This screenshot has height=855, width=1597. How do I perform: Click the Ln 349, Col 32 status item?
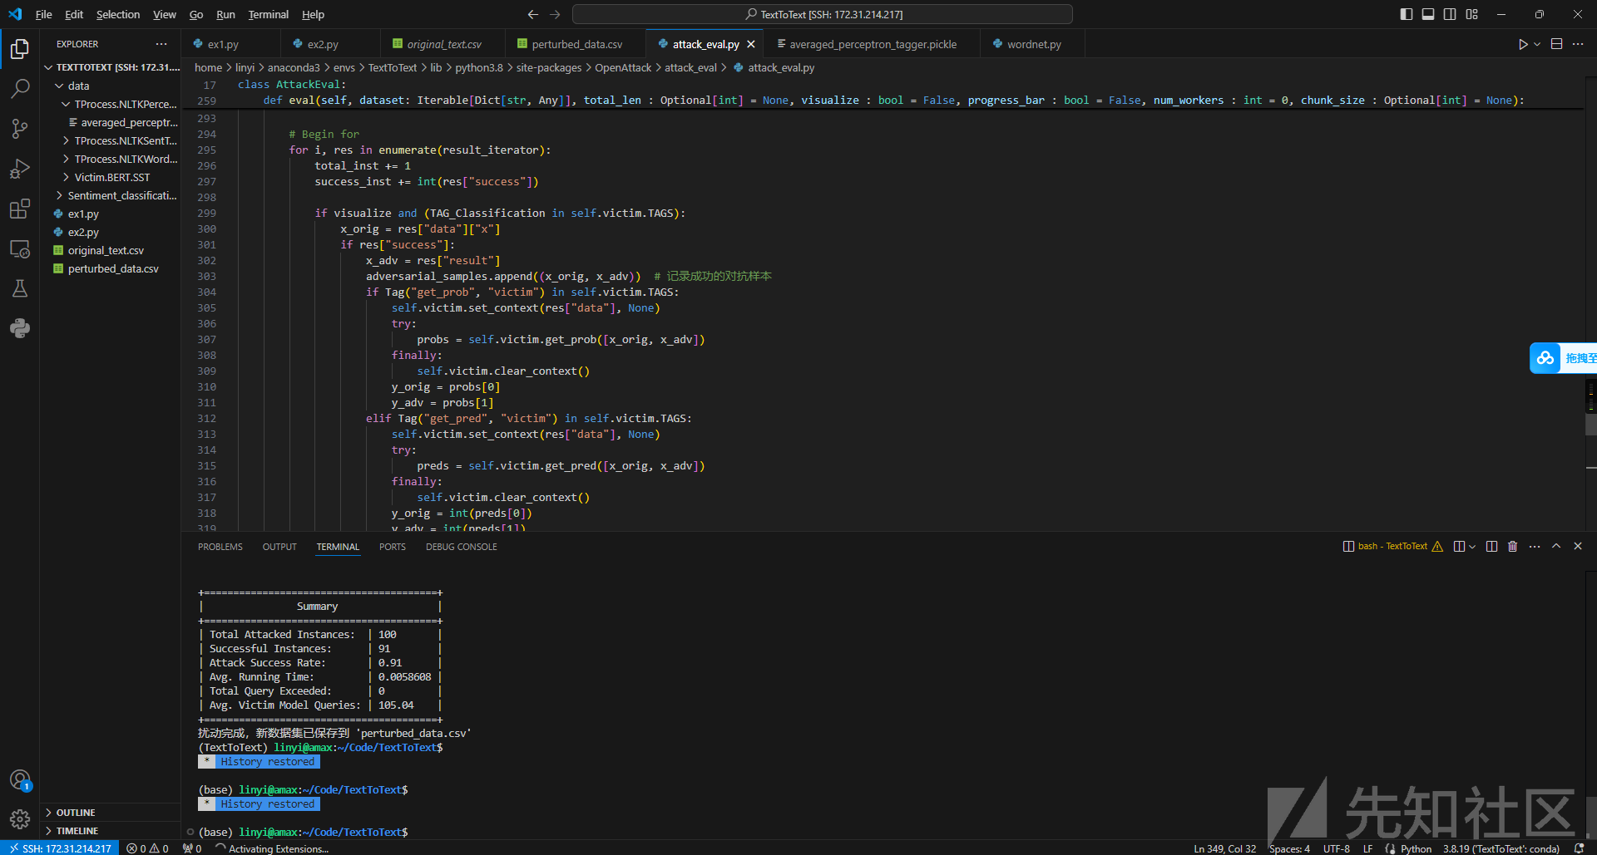pyautogui.click(x=1225, y=848)
